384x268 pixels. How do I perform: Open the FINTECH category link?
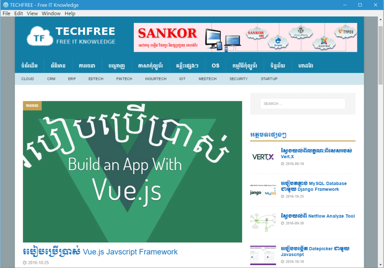124,79
